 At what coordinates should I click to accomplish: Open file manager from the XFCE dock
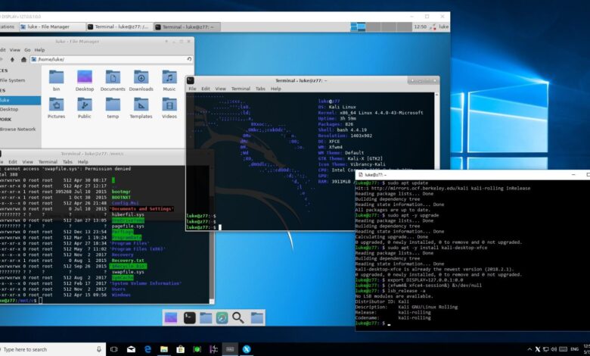point(206,317)
